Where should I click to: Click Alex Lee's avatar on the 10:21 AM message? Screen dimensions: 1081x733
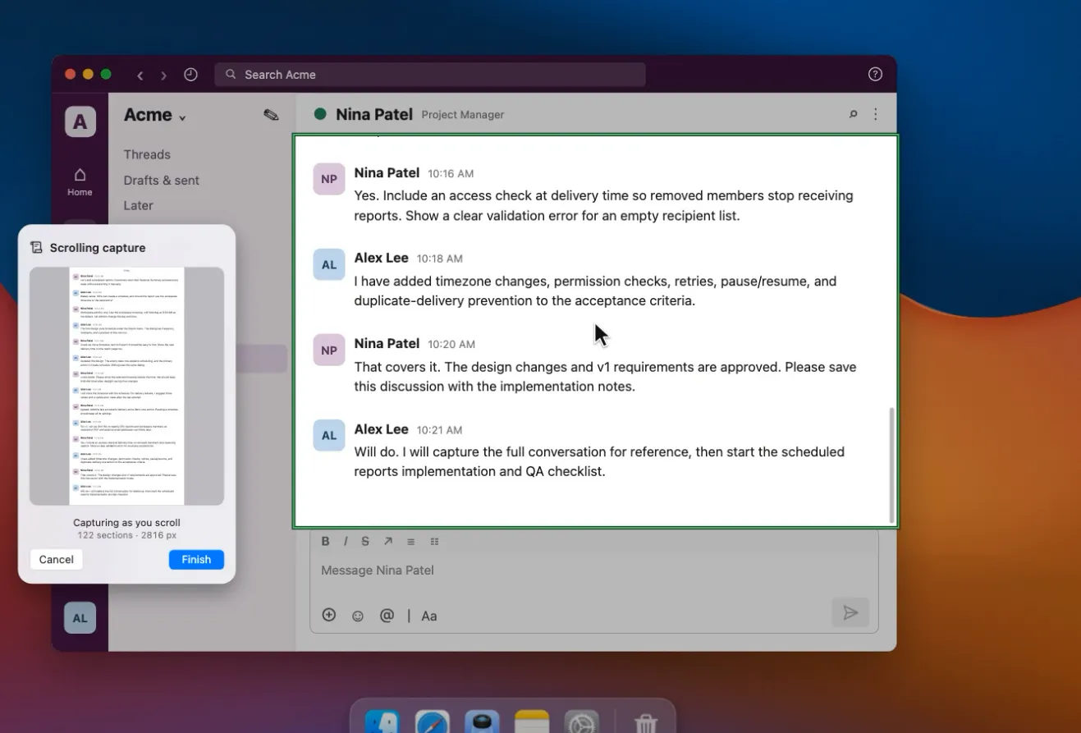click(x=329, y=435)
